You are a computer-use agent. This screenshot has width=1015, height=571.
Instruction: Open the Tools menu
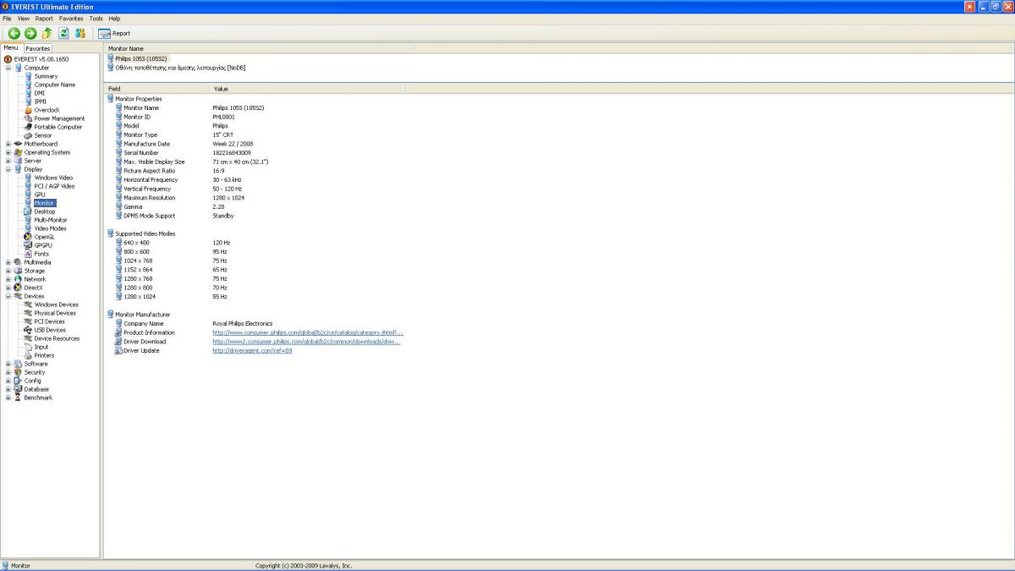96,18
